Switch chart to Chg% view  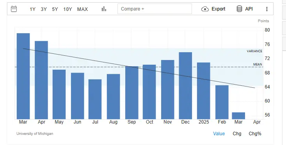coord(255,134)
